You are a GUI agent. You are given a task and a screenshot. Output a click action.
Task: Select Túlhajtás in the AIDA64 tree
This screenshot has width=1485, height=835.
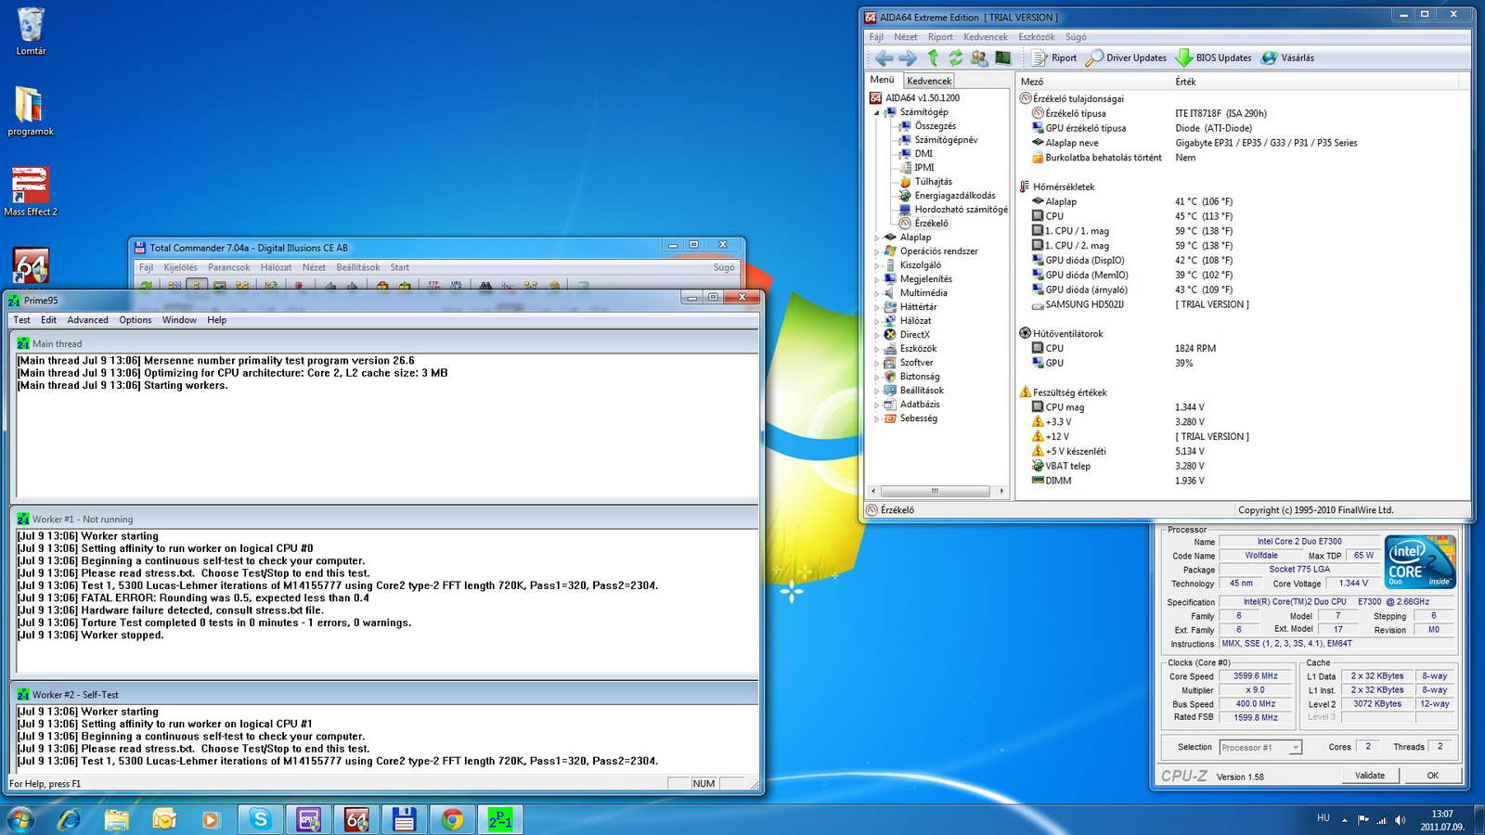click(933, 182)
